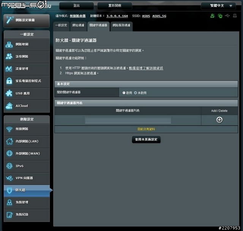This screenshot has height=231, width=243.
Task: Click the 套用本頁面設定 apply button
Action: point(146,140)
